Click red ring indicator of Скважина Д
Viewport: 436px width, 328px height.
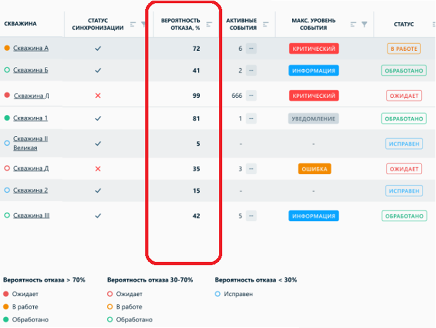point(7,168)
